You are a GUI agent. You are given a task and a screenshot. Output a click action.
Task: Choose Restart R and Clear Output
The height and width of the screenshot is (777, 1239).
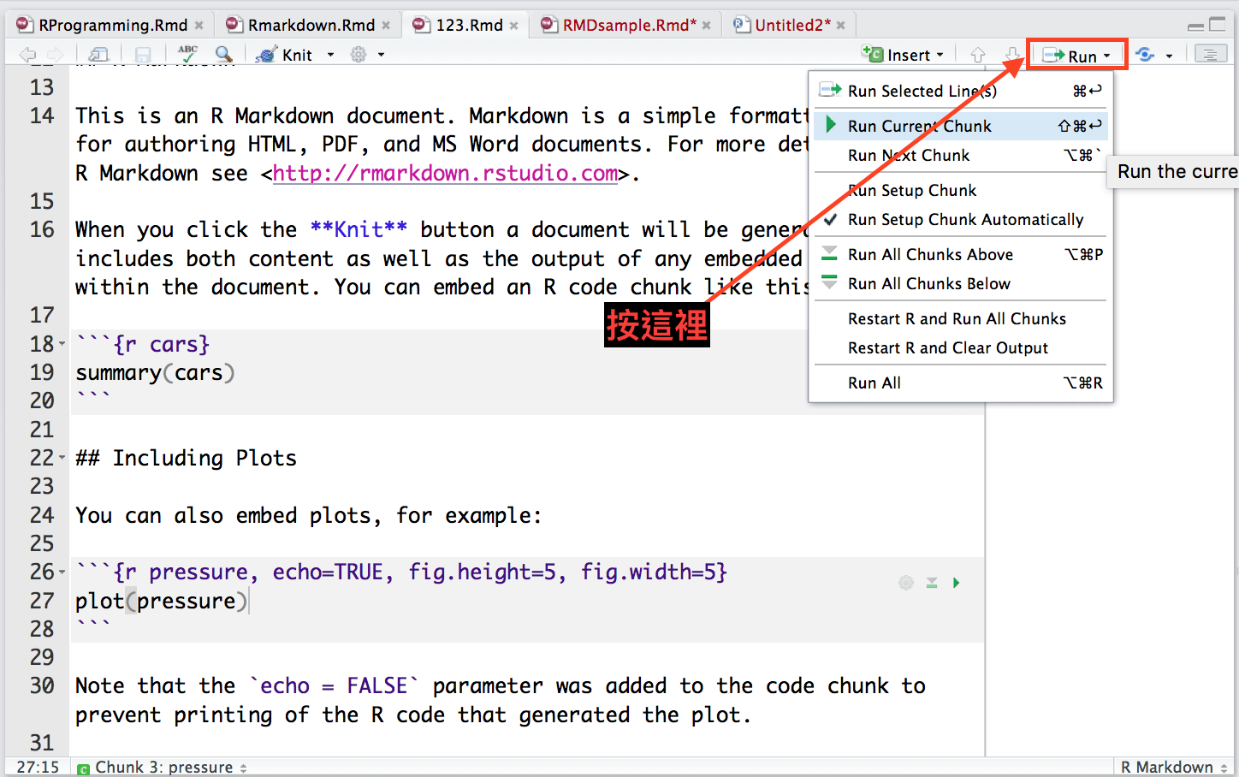[961, 347]
